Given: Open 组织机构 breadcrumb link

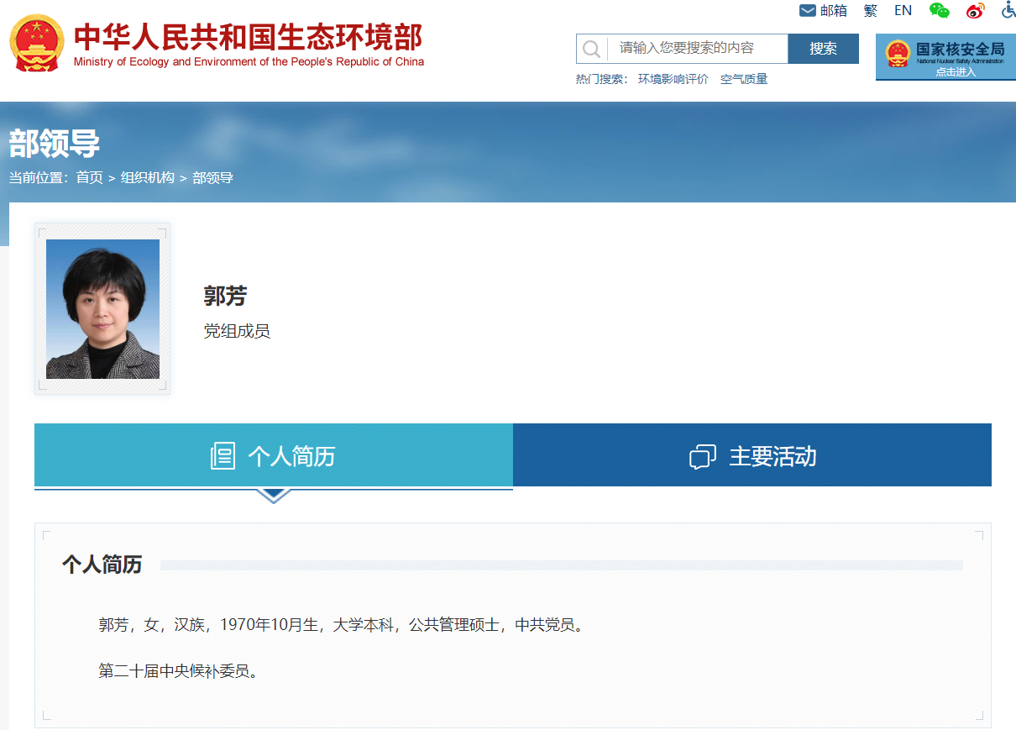Looking at the screenshot, I should click(147, 177).
